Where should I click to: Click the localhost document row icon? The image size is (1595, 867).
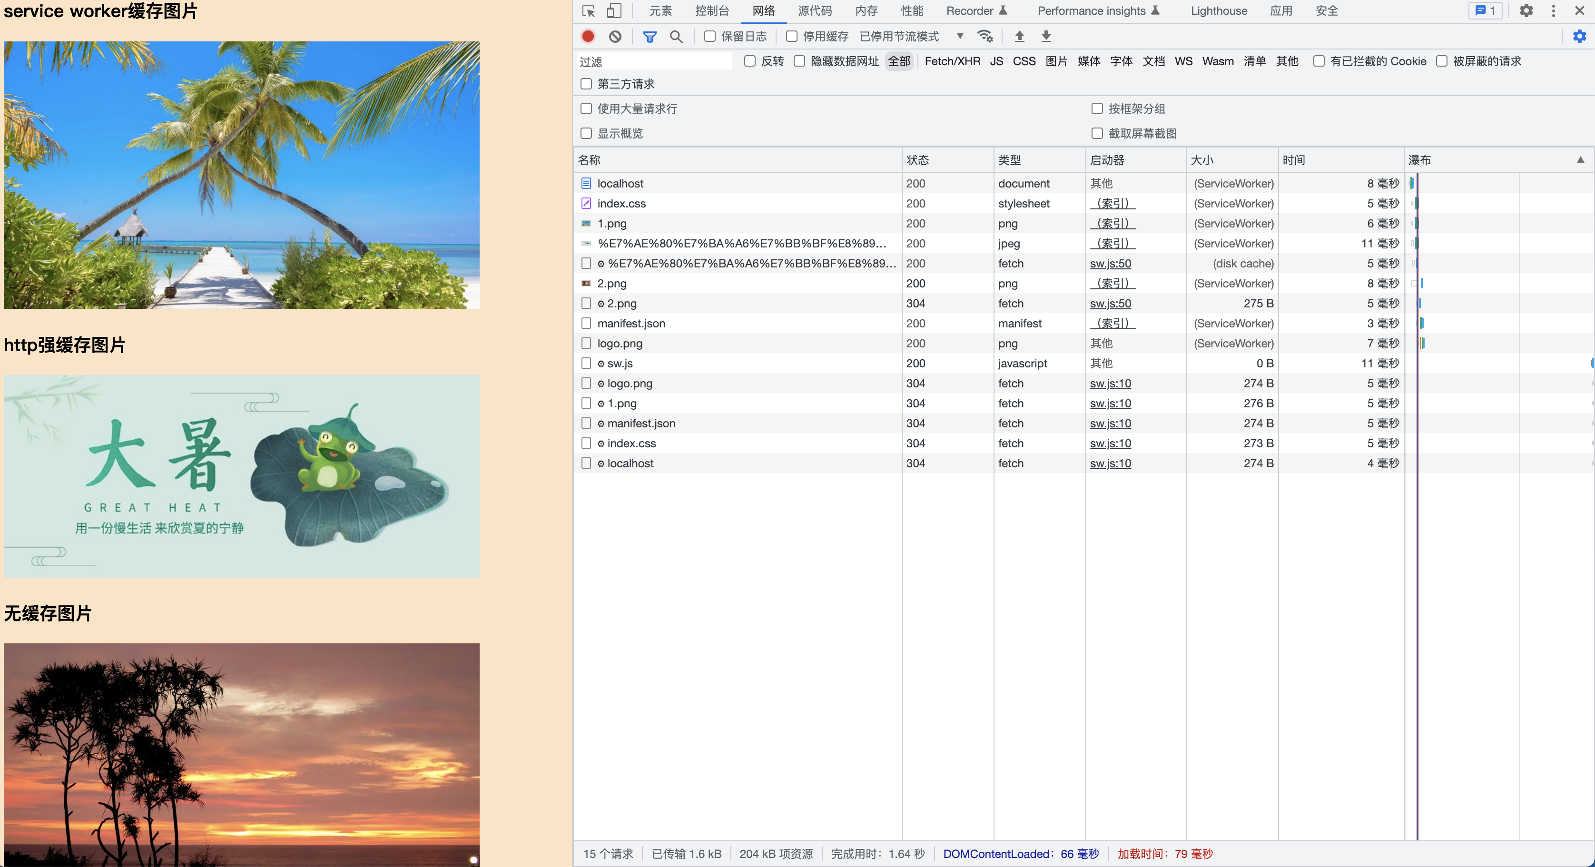point(586,183)
